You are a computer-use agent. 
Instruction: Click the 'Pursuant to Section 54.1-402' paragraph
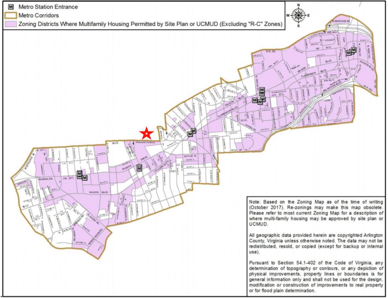pos(316,276)
